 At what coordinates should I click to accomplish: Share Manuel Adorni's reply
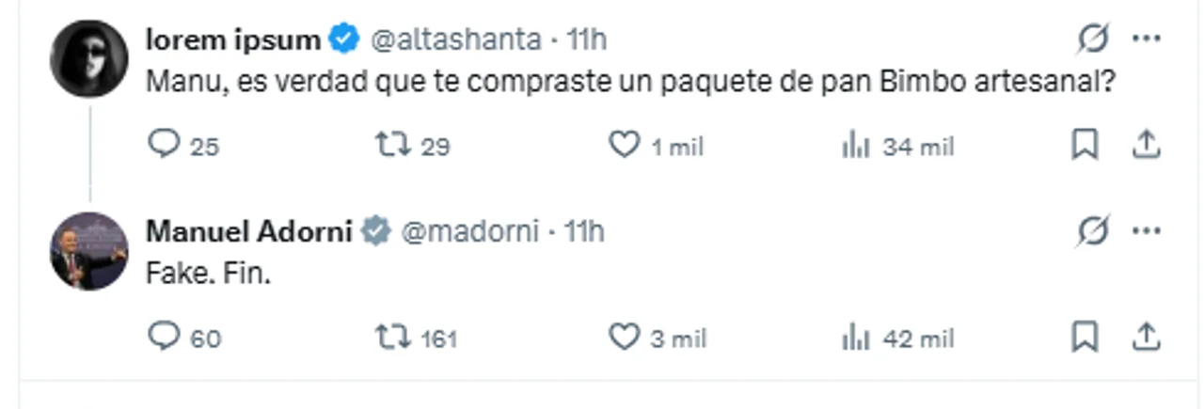coord(1144,336)
